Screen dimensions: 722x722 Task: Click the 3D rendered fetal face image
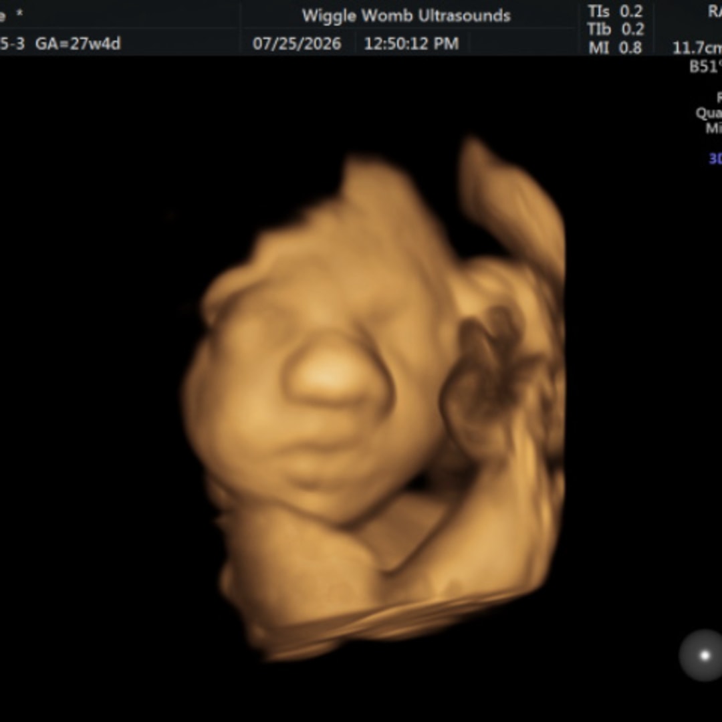(374, 398)
